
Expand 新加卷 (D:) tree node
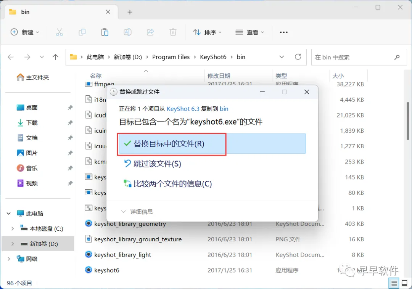[x=12, y=244]
